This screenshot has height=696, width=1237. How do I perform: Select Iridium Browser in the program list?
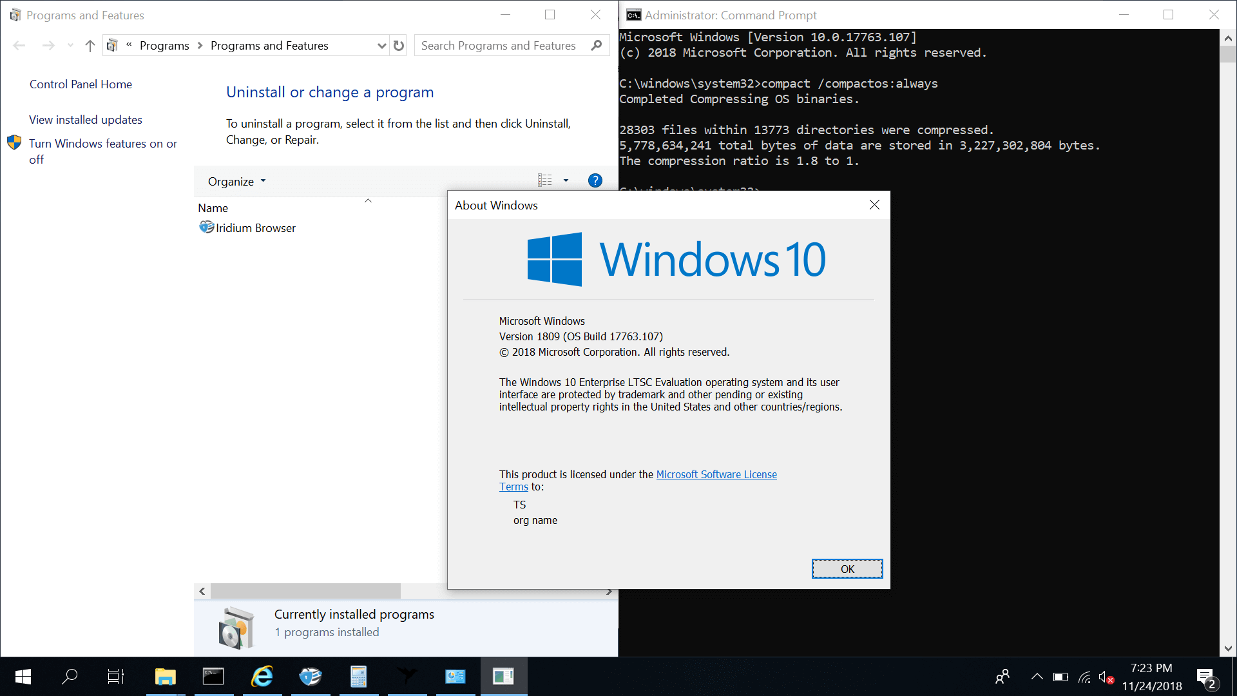pyautogui.click(x=256, y=228)
